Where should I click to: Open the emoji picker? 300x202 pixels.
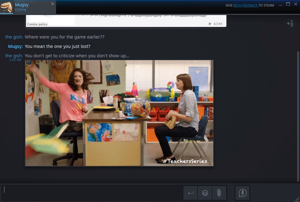click(205, 193)
